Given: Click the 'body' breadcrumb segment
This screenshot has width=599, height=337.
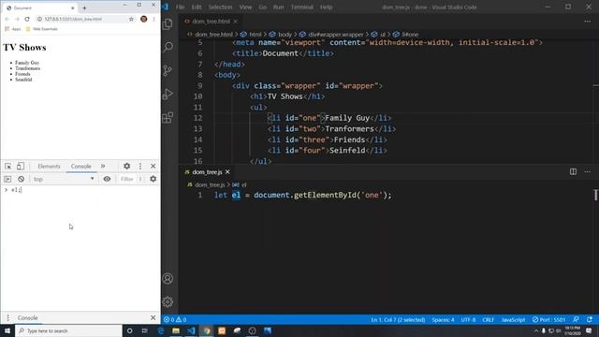Looking at the screenshot, I should (285, 35).
